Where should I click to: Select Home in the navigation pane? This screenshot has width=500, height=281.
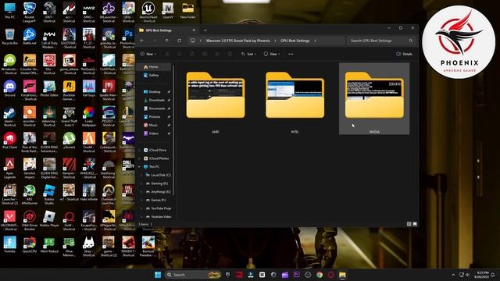tap(154, 67)
